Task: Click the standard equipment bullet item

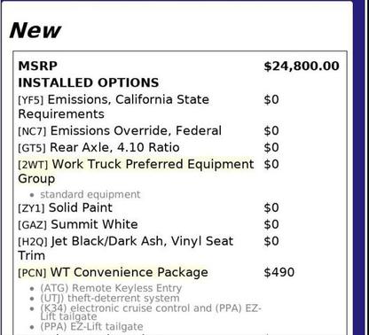Action: (90, 194)
